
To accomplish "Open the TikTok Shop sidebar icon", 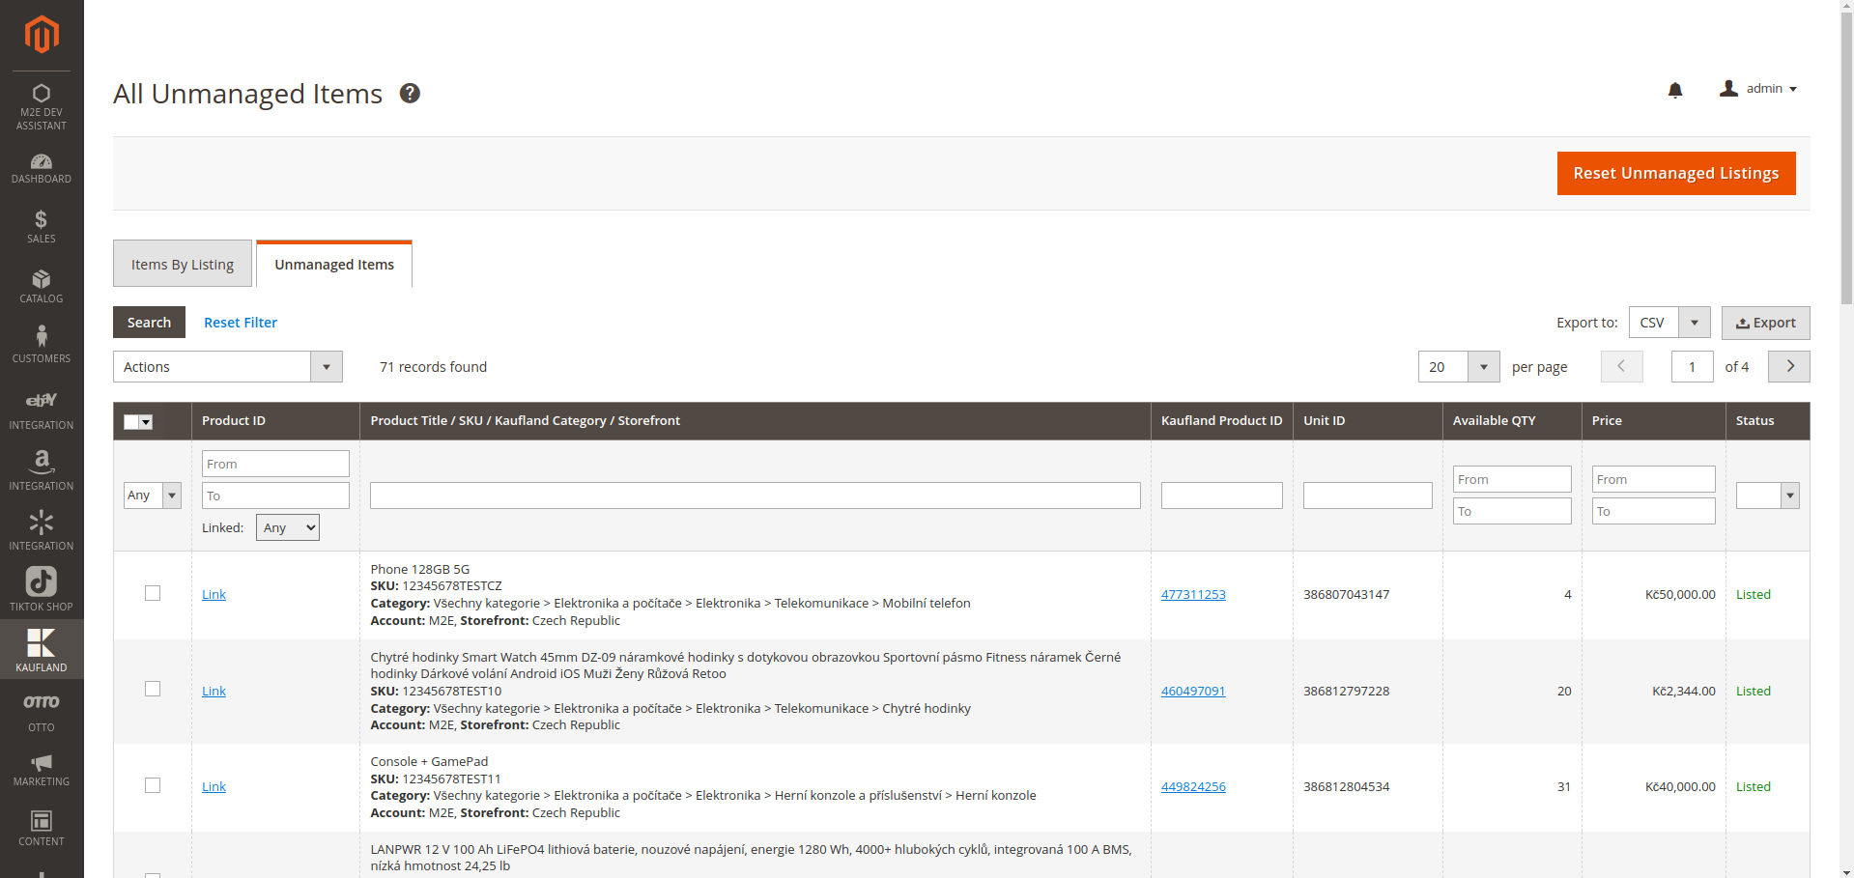I will coord(41,589).
